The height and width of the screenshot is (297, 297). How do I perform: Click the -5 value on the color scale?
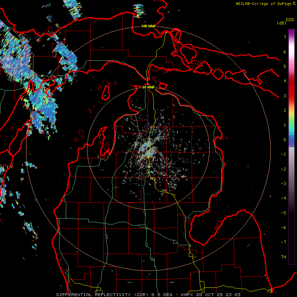(283, 213)
